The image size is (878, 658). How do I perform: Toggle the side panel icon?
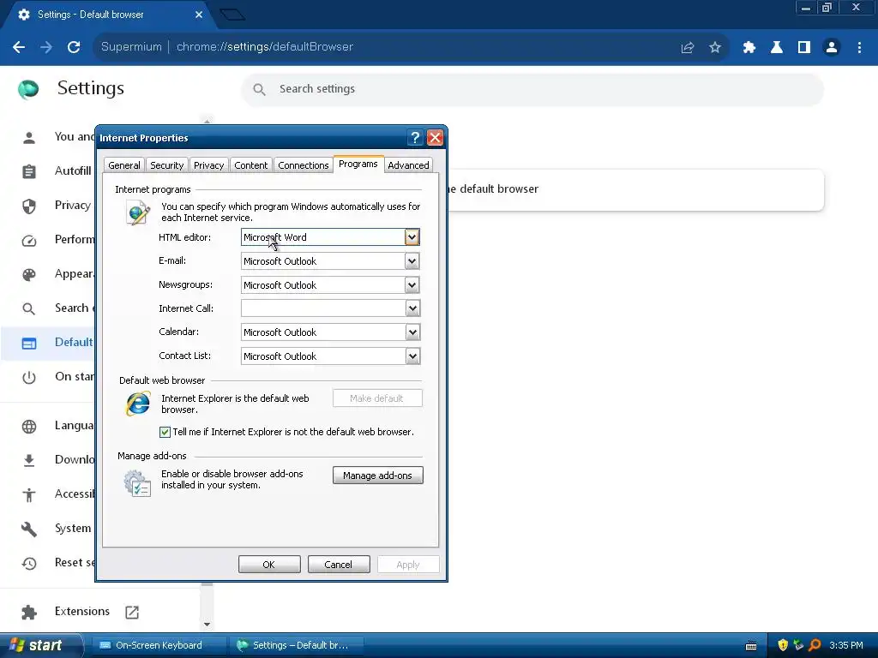tap(804, 48)
